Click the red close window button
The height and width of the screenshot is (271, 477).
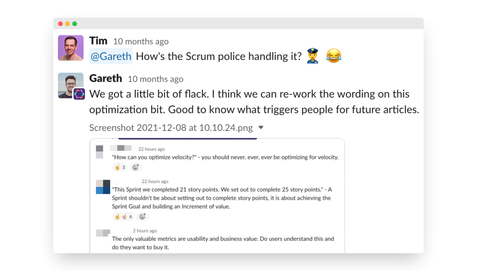pos(60,24)
